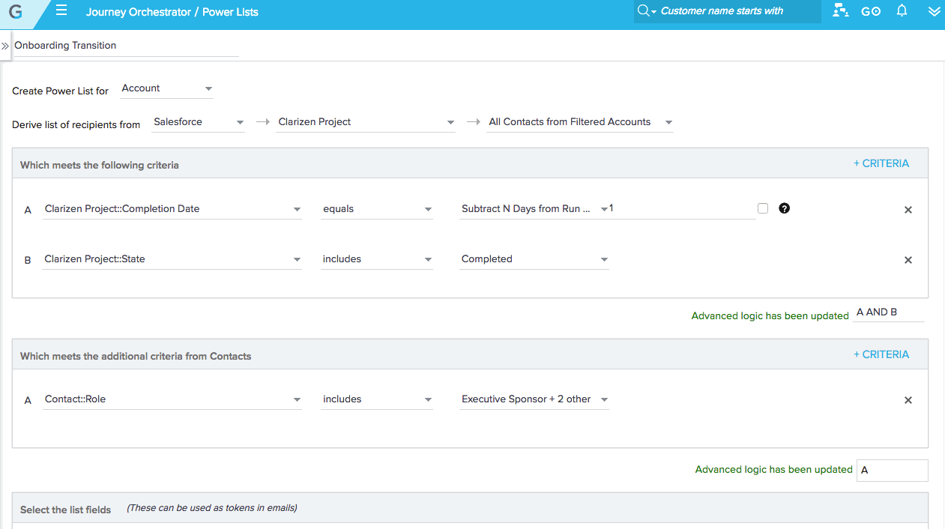Viewport: 945px width, 529px height.
Task: Open the Clarizen Project::State field dropdown
Action: 172,259
